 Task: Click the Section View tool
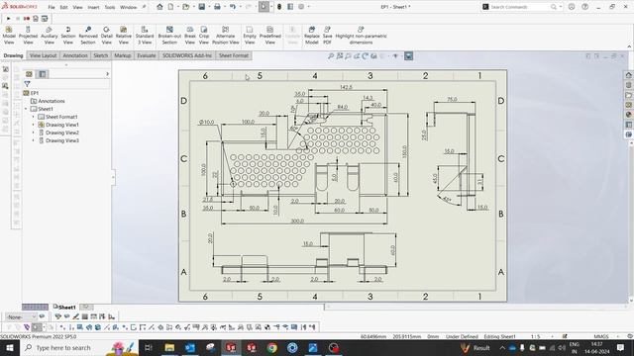68,36
